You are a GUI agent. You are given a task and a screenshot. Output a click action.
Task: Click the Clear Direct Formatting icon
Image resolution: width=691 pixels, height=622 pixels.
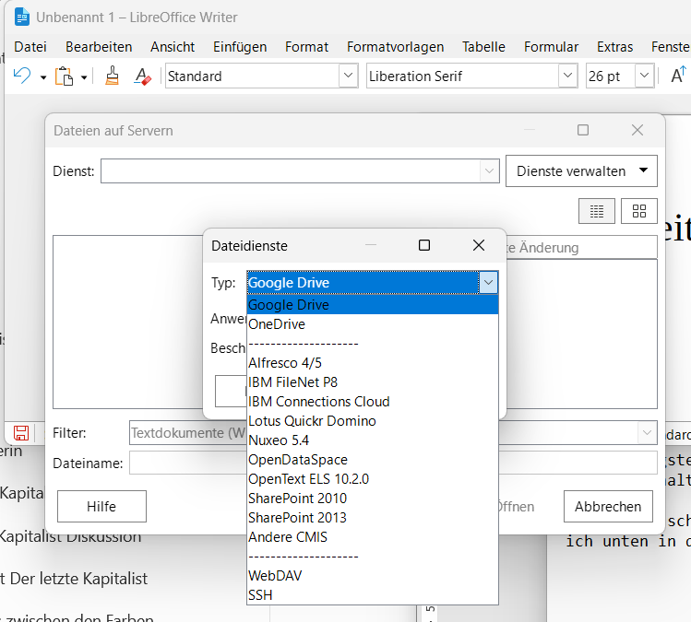[x=143, y=76]
